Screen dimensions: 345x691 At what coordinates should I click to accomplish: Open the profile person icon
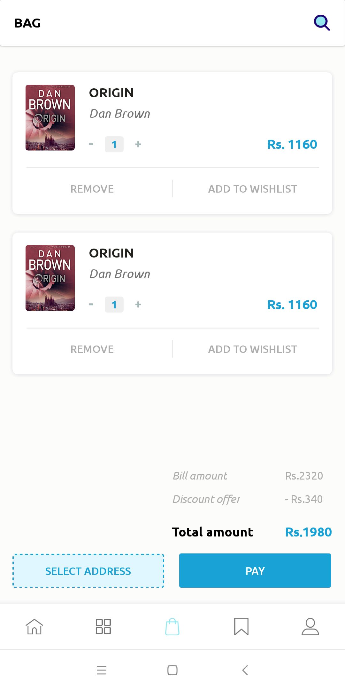[x=310, y=626]
